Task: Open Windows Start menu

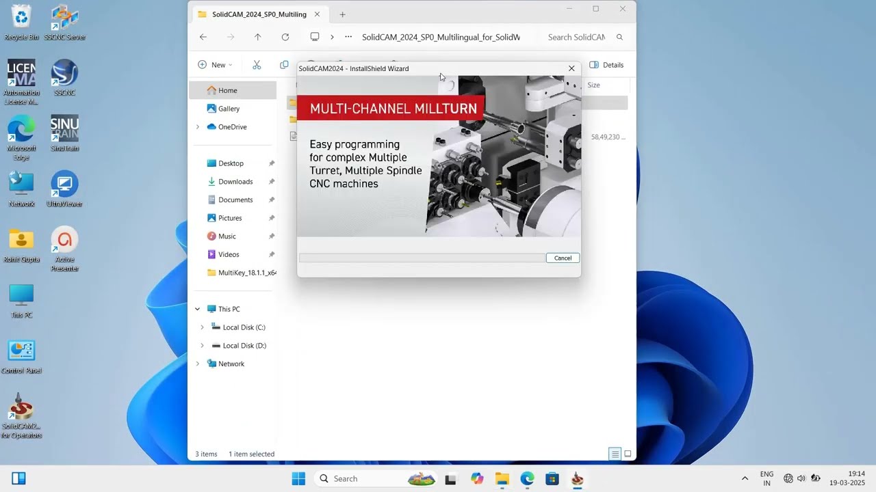Action: click(x=298, y=479)
